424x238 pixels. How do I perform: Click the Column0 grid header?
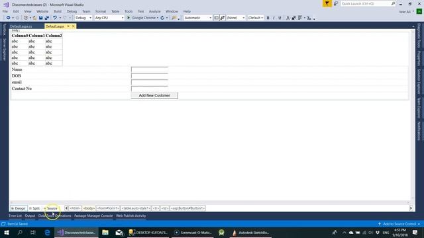(x=20, y=36)
